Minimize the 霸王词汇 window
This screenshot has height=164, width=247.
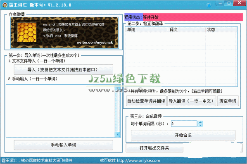click(x=220, y=3)
